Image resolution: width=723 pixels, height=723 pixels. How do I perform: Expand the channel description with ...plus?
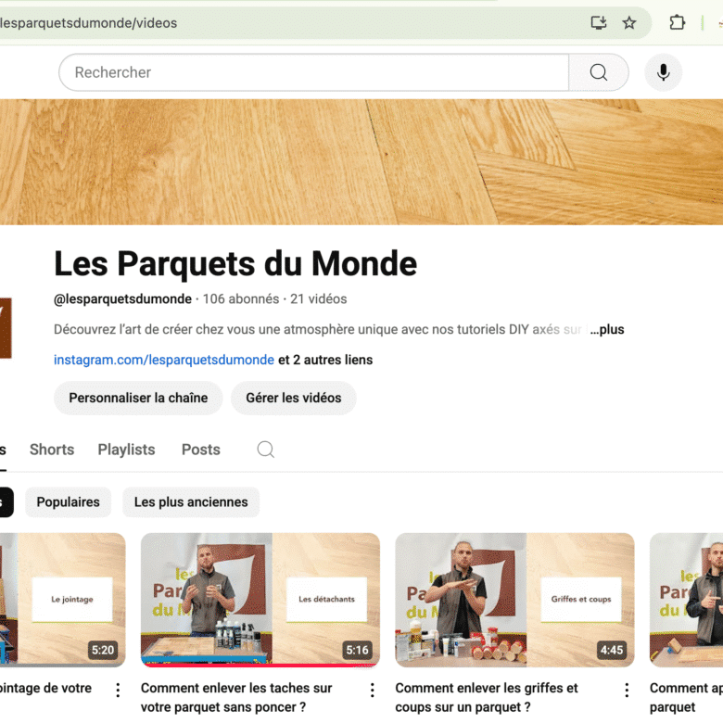click(x=607, y=329)
